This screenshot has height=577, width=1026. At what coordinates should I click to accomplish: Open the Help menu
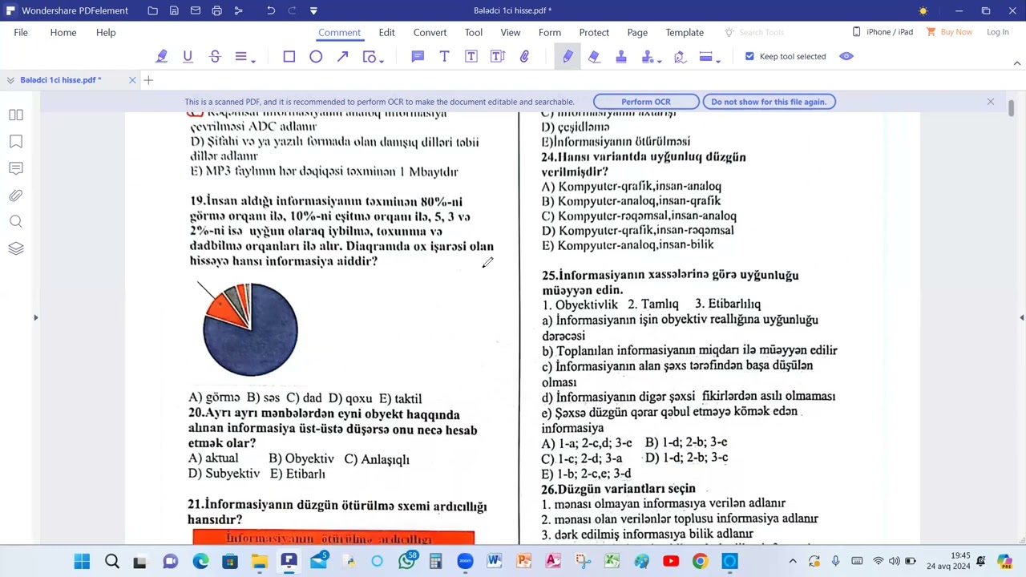106,32
